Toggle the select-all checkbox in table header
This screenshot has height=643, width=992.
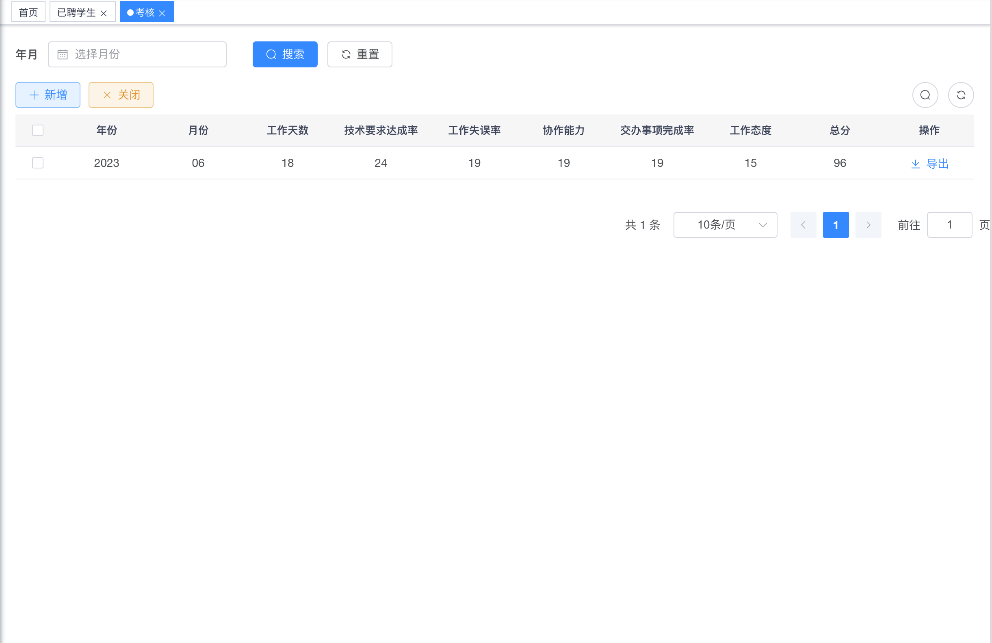point(37,130)
